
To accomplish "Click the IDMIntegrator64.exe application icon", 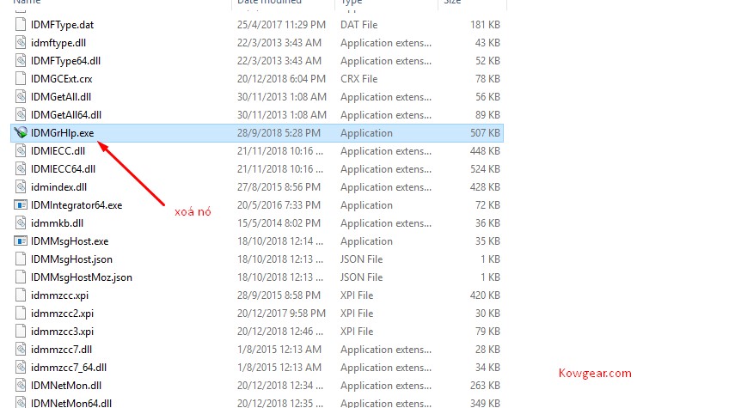I will click(21, 205).
